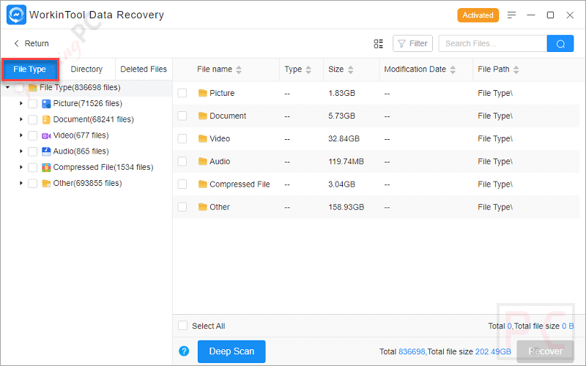Tick the Video row checkbox in file list

coord(182,138)
